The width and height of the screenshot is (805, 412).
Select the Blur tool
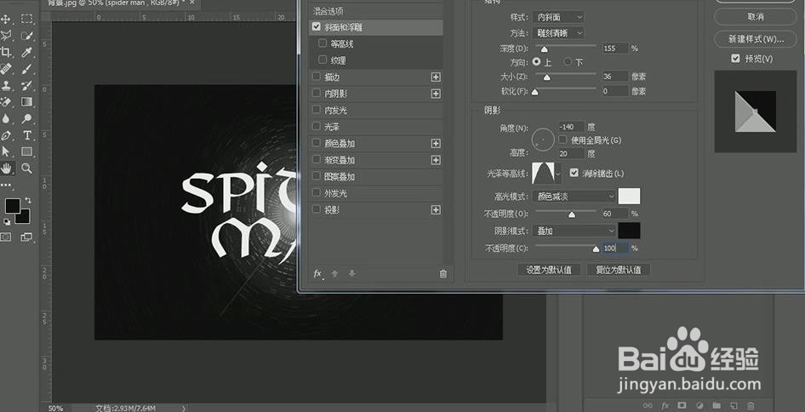click(6, 118)
